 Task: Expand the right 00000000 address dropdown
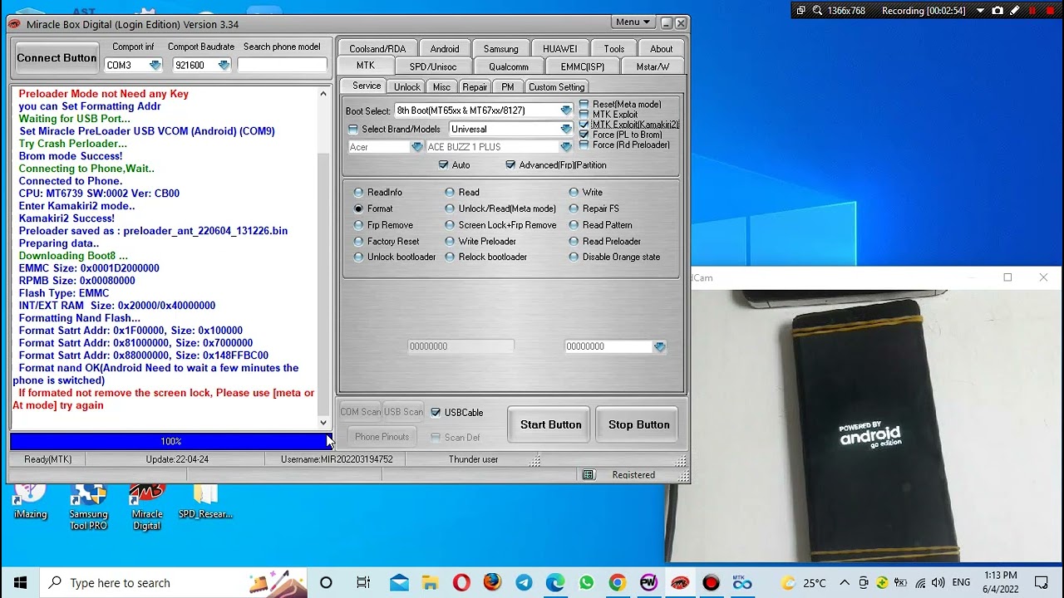[x=659, y=346]
